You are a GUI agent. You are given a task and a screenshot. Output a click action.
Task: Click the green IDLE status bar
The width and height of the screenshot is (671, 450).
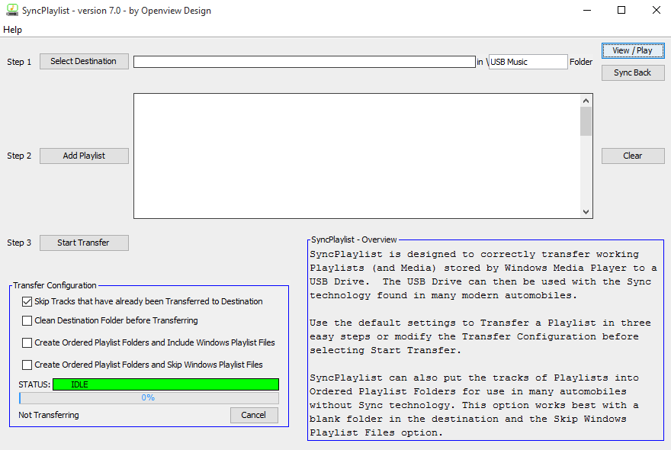click(x=165, y=384)
